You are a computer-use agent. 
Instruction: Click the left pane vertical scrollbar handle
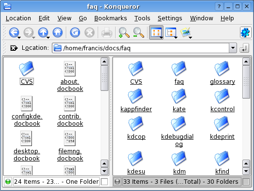click(x=105, y=78)
